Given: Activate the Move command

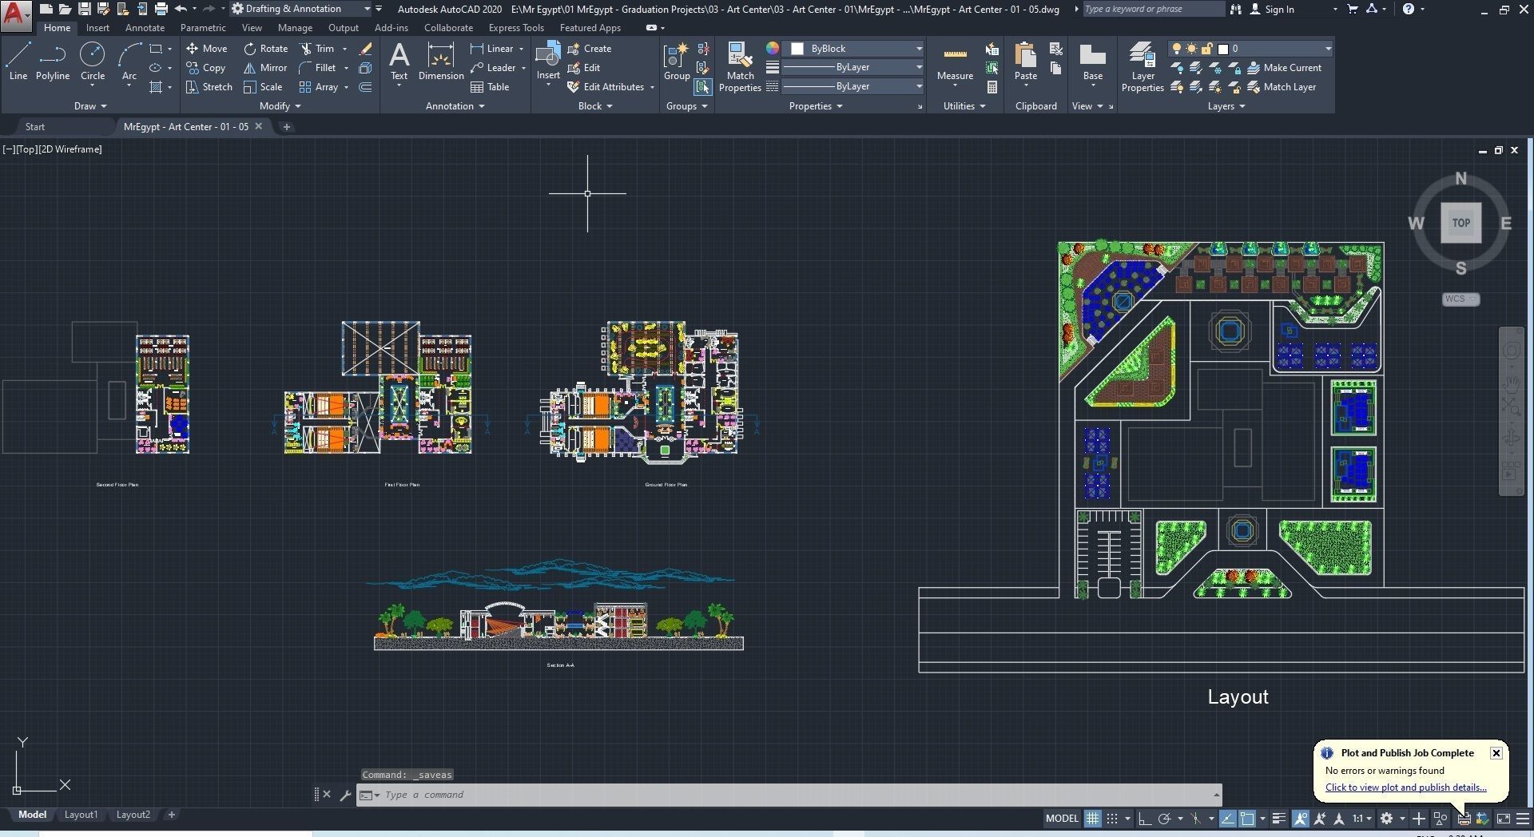Looking at the screenshot, I should [207, 49].
